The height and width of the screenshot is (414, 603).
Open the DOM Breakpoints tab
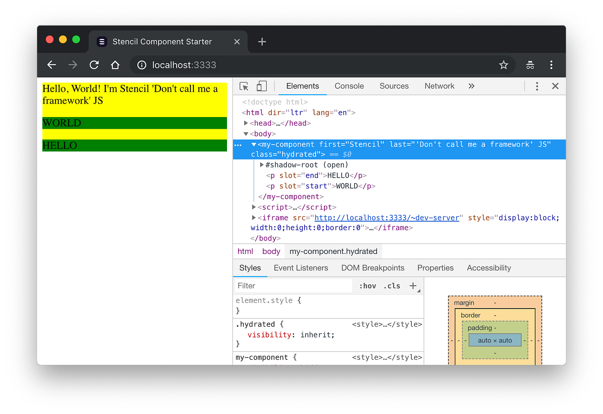(x=373, y=268)
